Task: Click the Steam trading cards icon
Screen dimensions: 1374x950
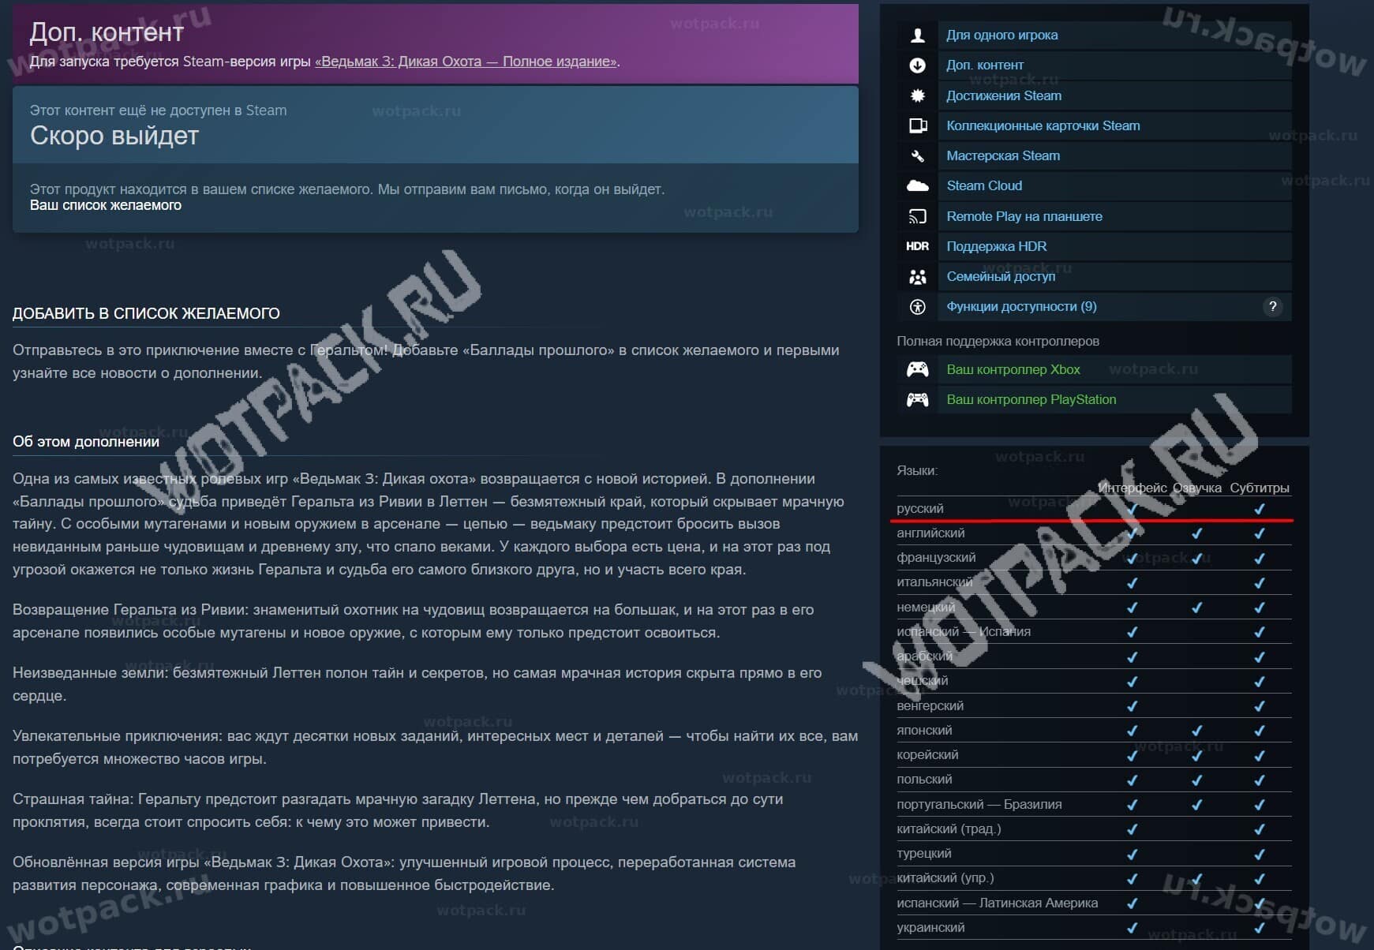Action: tap(917, 125)
